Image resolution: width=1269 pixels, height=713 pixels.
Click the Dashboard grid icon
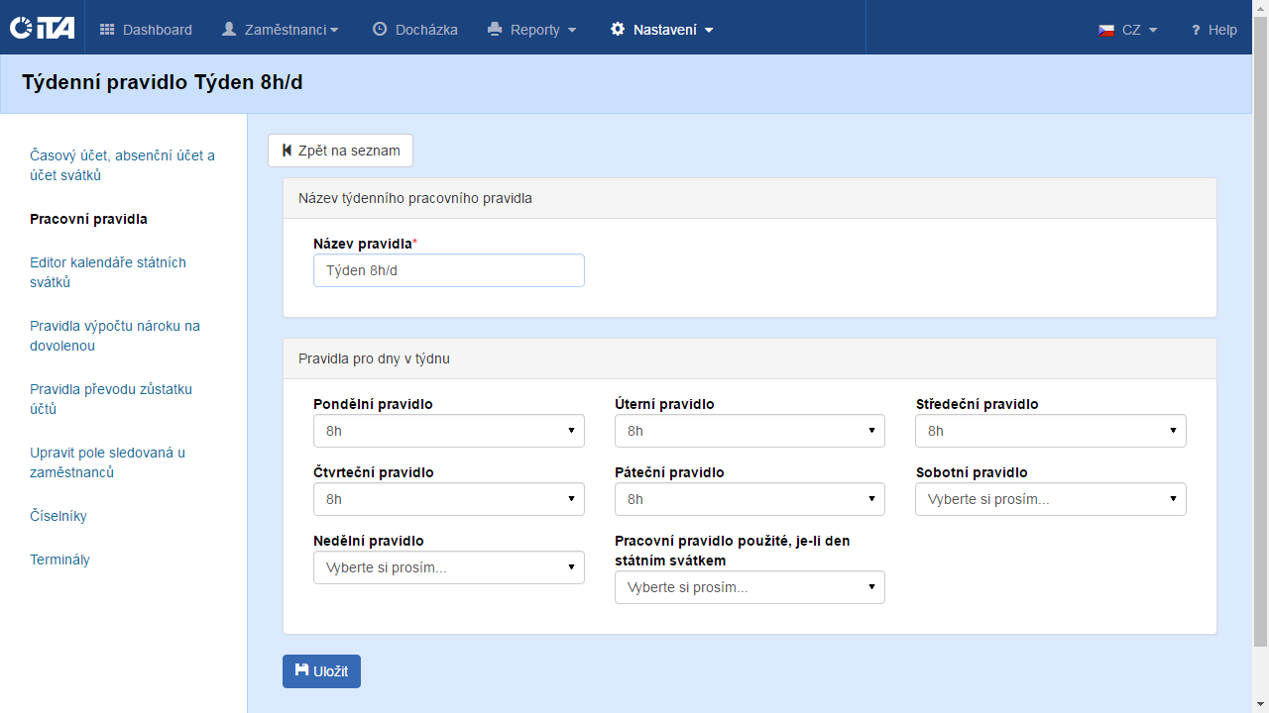(107, 30)
